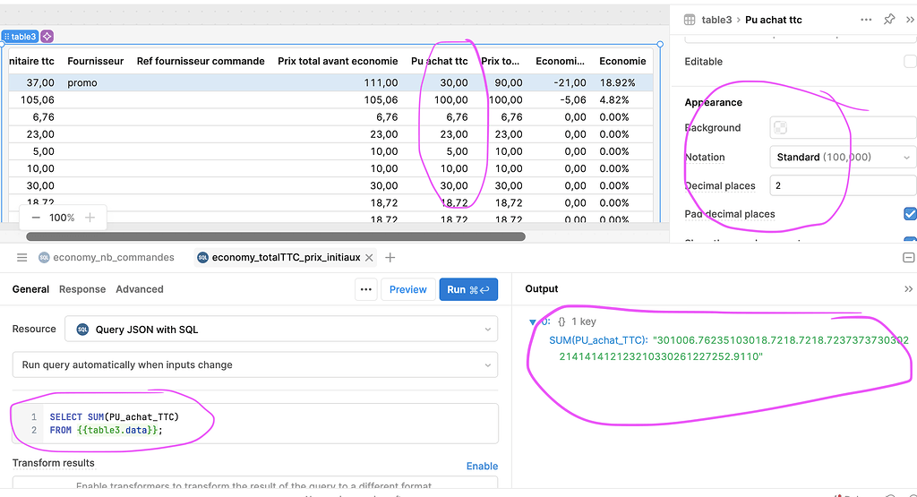
Task: Open the query more options ellipsis
Action: (365, 289)
